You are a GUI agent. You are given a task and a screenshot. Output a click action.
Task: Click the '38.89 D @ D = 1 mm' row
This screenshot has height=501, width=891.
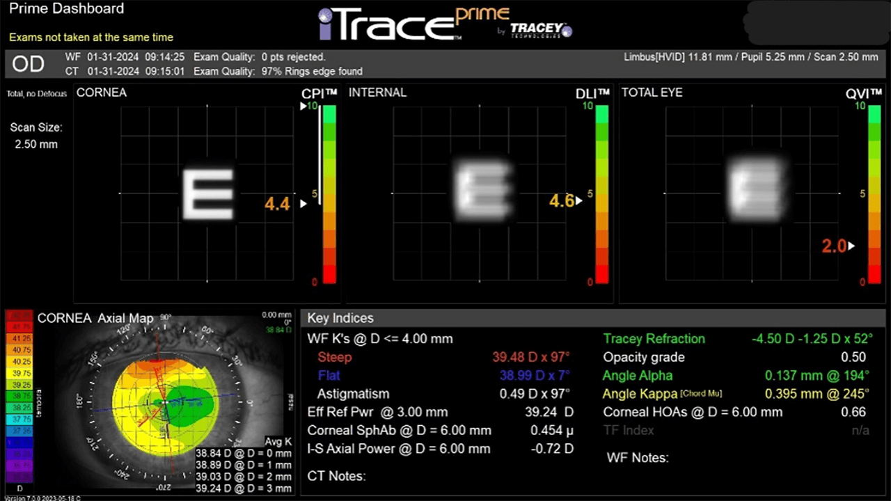coord(243,466)
